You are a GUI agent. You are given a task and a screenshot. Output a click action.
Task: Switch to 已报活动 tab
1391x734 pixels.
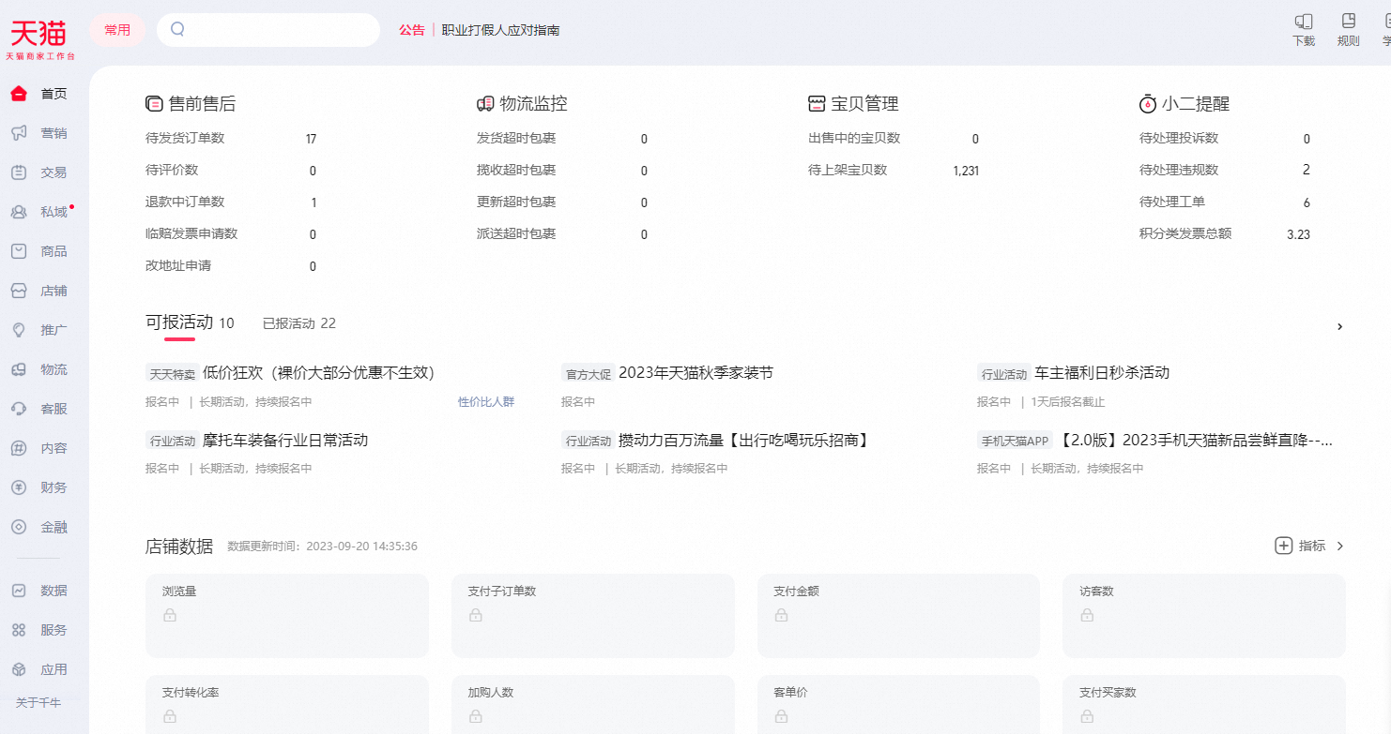coord(299,323)
